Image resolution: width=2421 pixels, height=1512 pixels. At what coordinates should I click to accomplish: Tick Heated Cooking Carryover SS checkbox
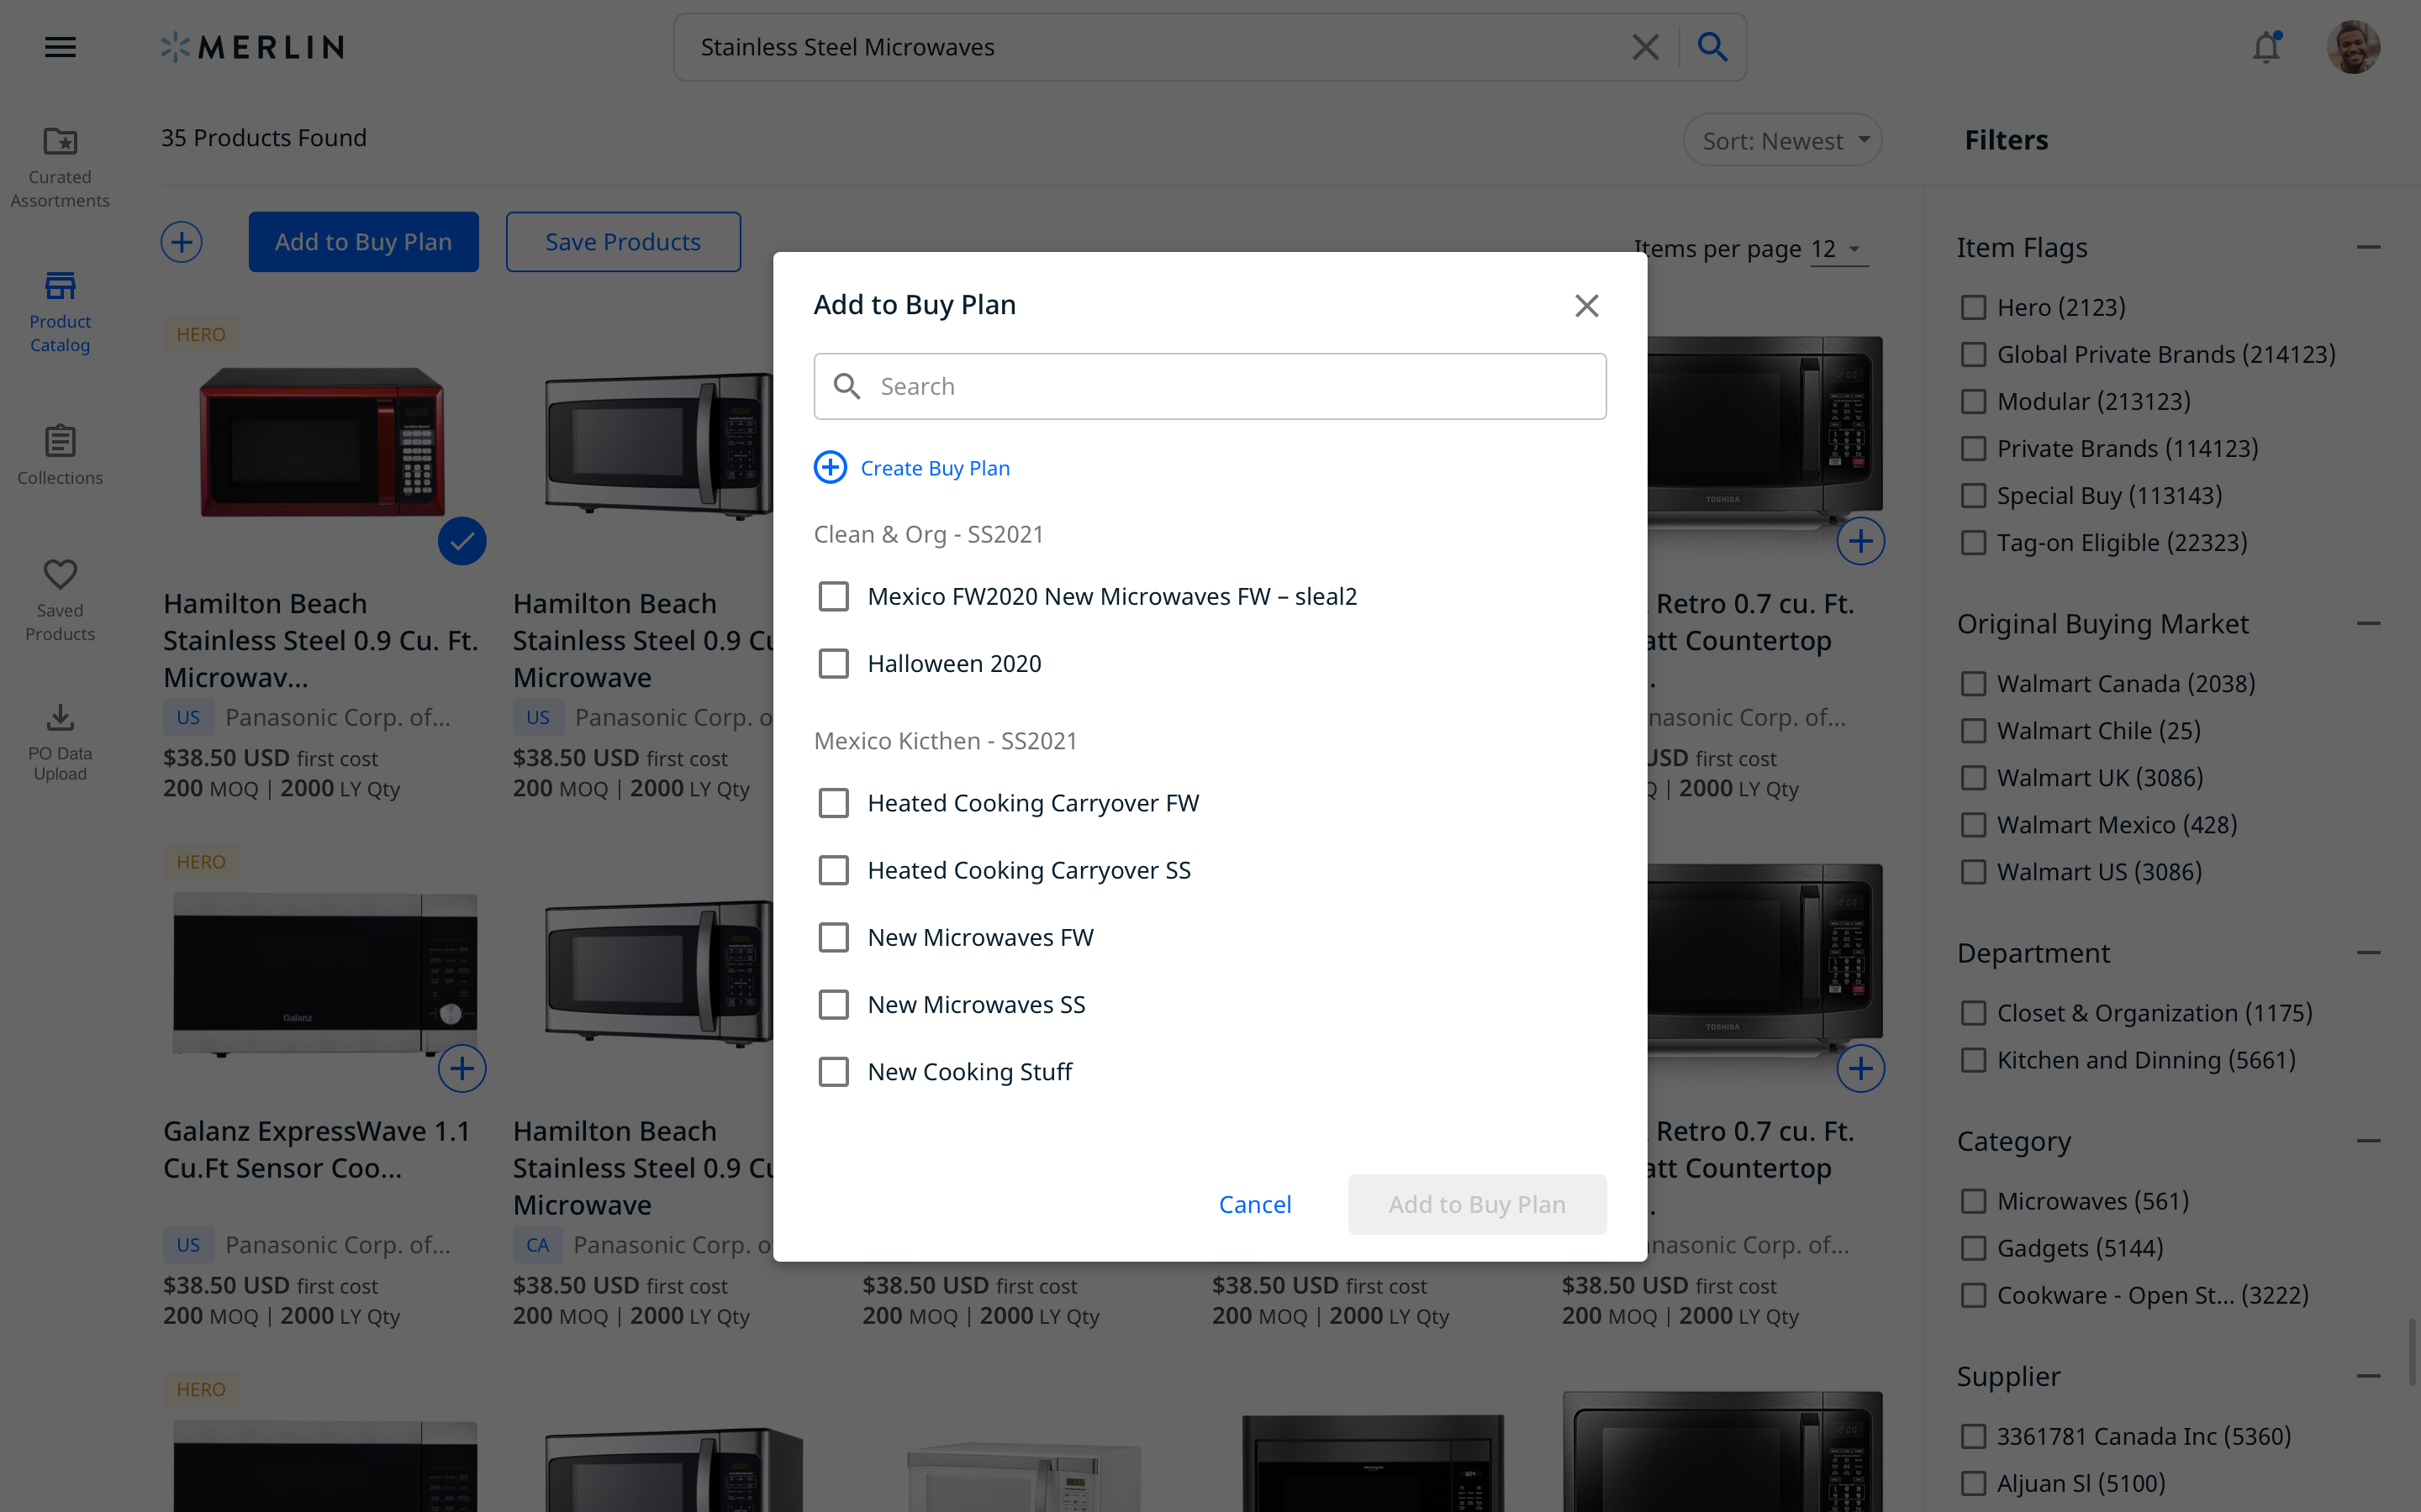pos(833,870)
